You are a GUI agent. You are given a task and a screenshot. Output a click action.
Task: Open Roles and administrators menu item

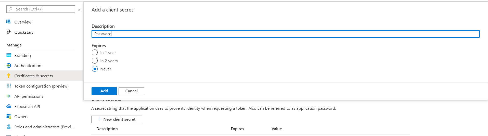pos(44,127)
